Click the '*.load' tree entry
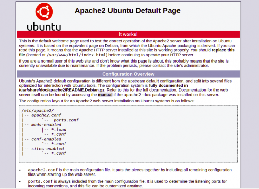Image resolution: width=259 pixels, height=189 pixels. pos(59,130)
